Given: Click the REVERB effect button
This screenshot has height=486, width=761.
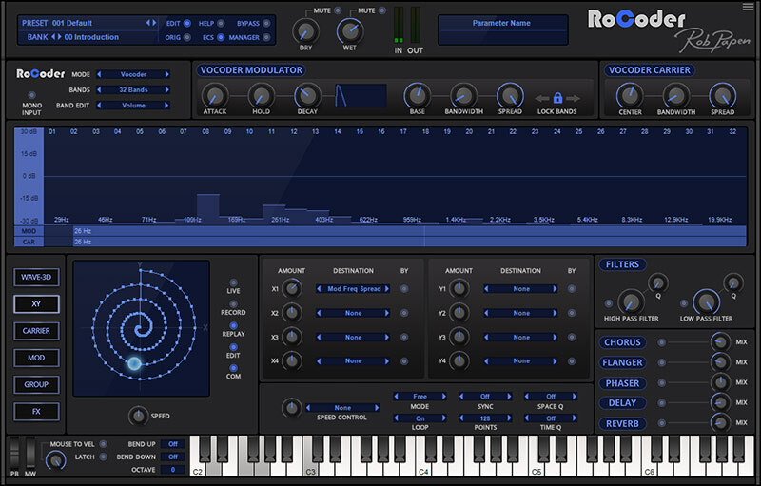Looking at the screenshot, I should tap(622, 423).
